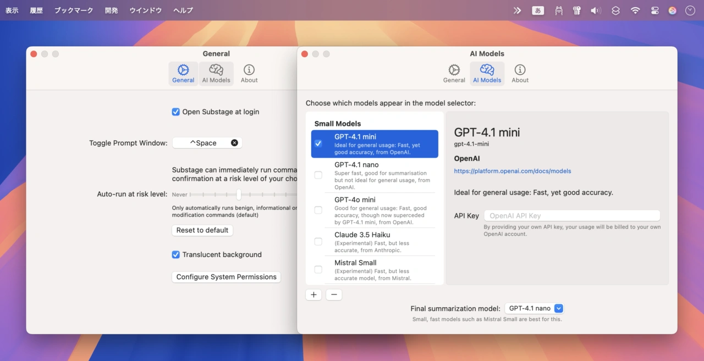Open the platform.openai.com docs link
The height and width of the screenshot is (361, 704).
pos(512,171)
